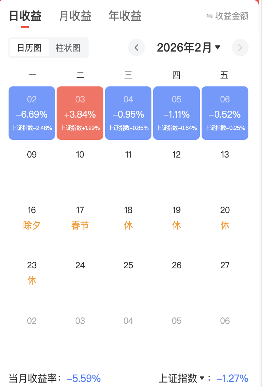Click the February 05 cell showing -1.11%
This screenshot has width=262, height=387.
point(176,113)
